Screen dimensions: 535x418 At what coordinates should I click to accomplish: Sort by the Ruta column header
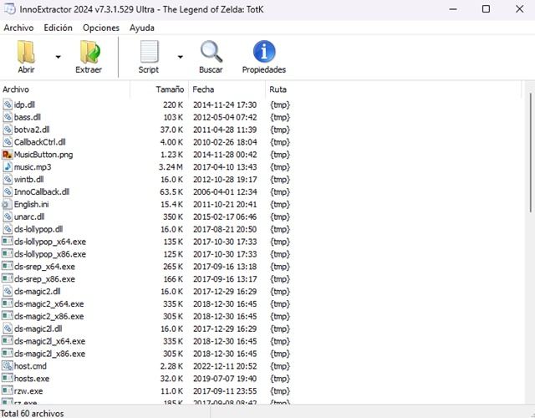pyautogui.click(x=394, y=89)
